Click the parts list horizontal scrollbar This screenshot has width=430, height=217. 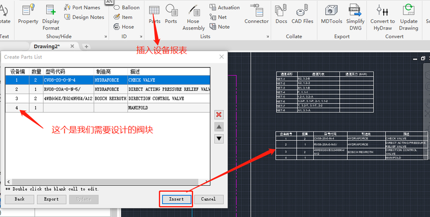point(107,182)
